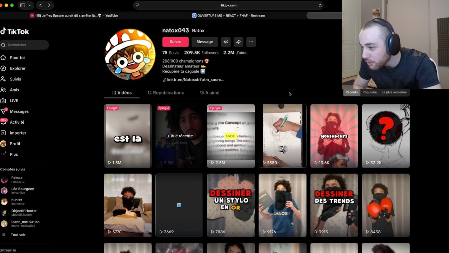The width and height of the screenshot is (449, 253).
Task: Sort videos by La plus ancienne
Action: coord(394,92)
